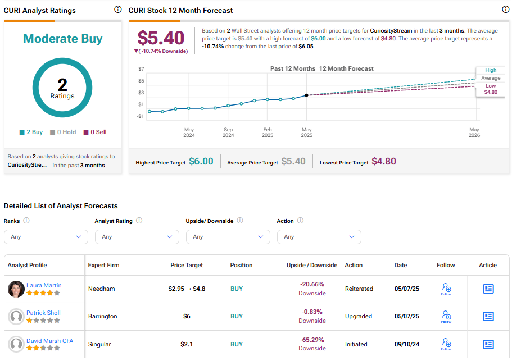The height and width of the screenshot is (361, 512).
Task: Click the 2 Buy legend entry
Action: [x=31, y=132]
